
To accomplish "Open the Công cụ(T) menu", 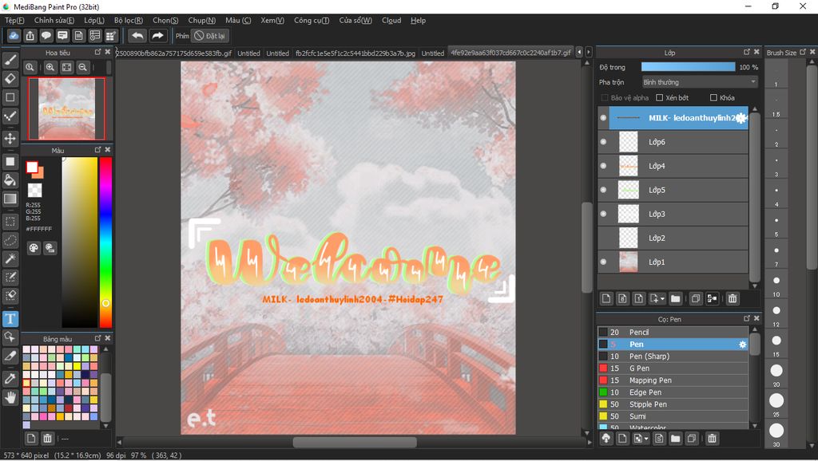I will click(312, 20).
